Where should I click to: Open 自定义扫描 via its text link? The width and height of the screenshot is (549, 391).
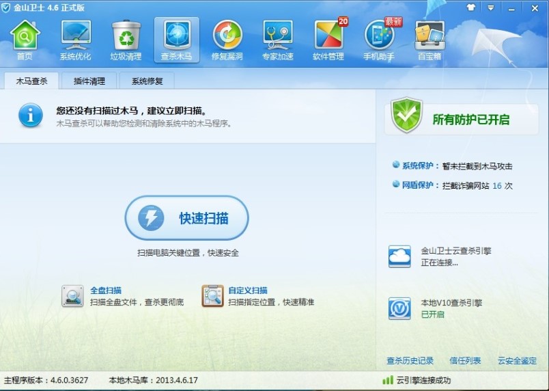248,291
